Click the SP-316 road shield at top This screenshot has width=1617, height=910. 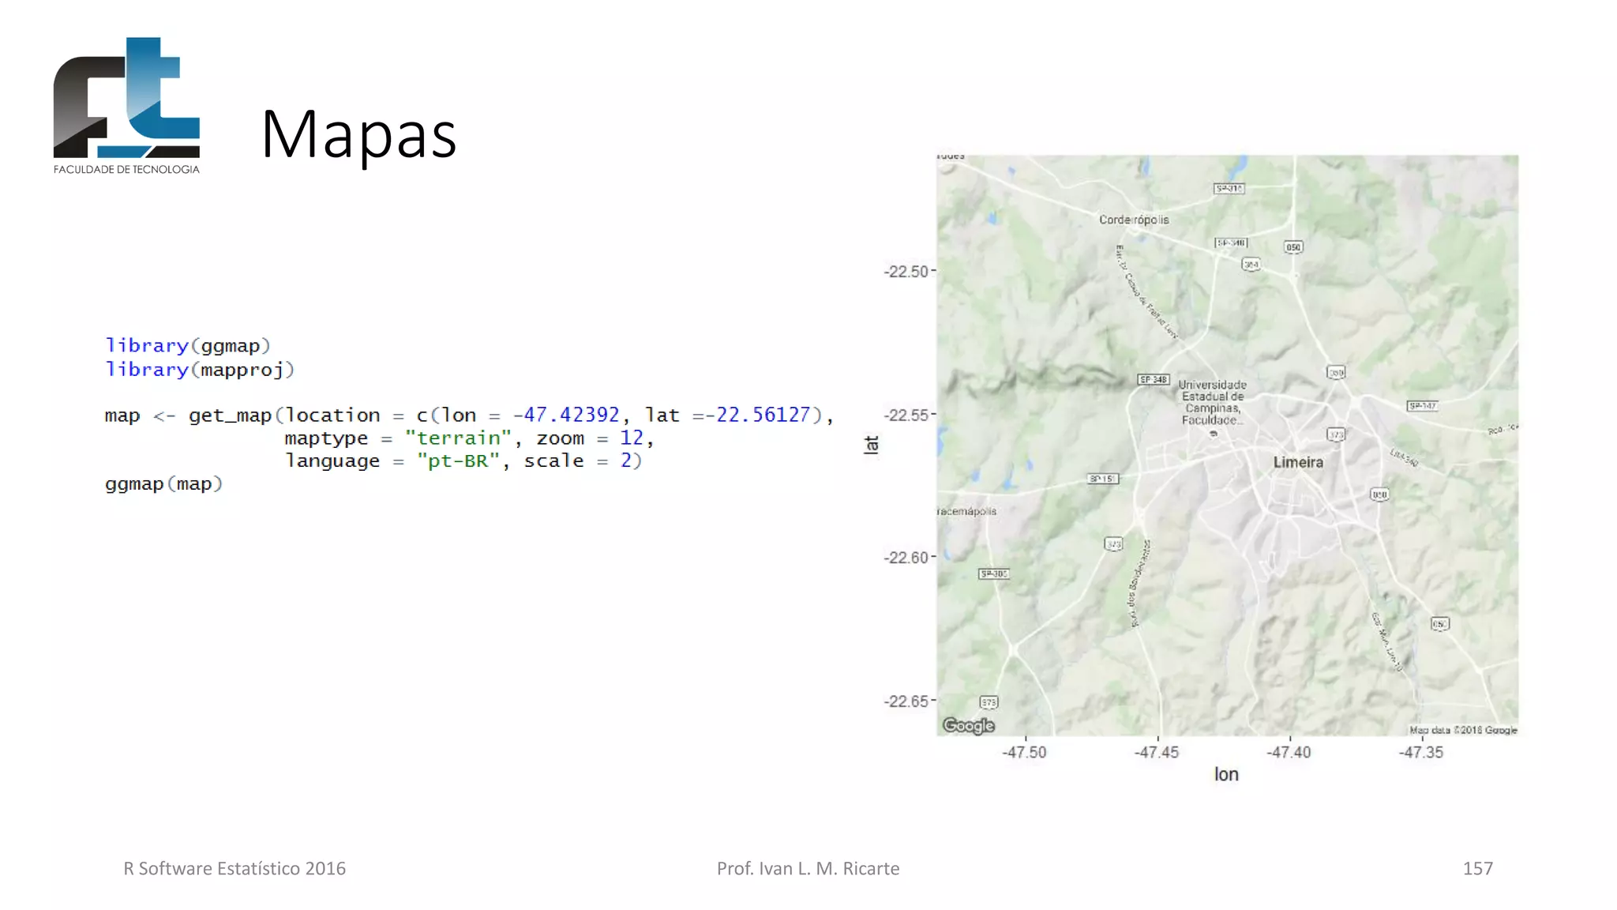tap(1229, 188)
